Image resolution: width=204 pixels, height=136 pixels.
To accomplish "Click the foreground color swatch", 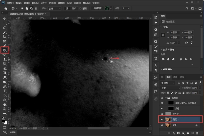I will tap(4, 121).
